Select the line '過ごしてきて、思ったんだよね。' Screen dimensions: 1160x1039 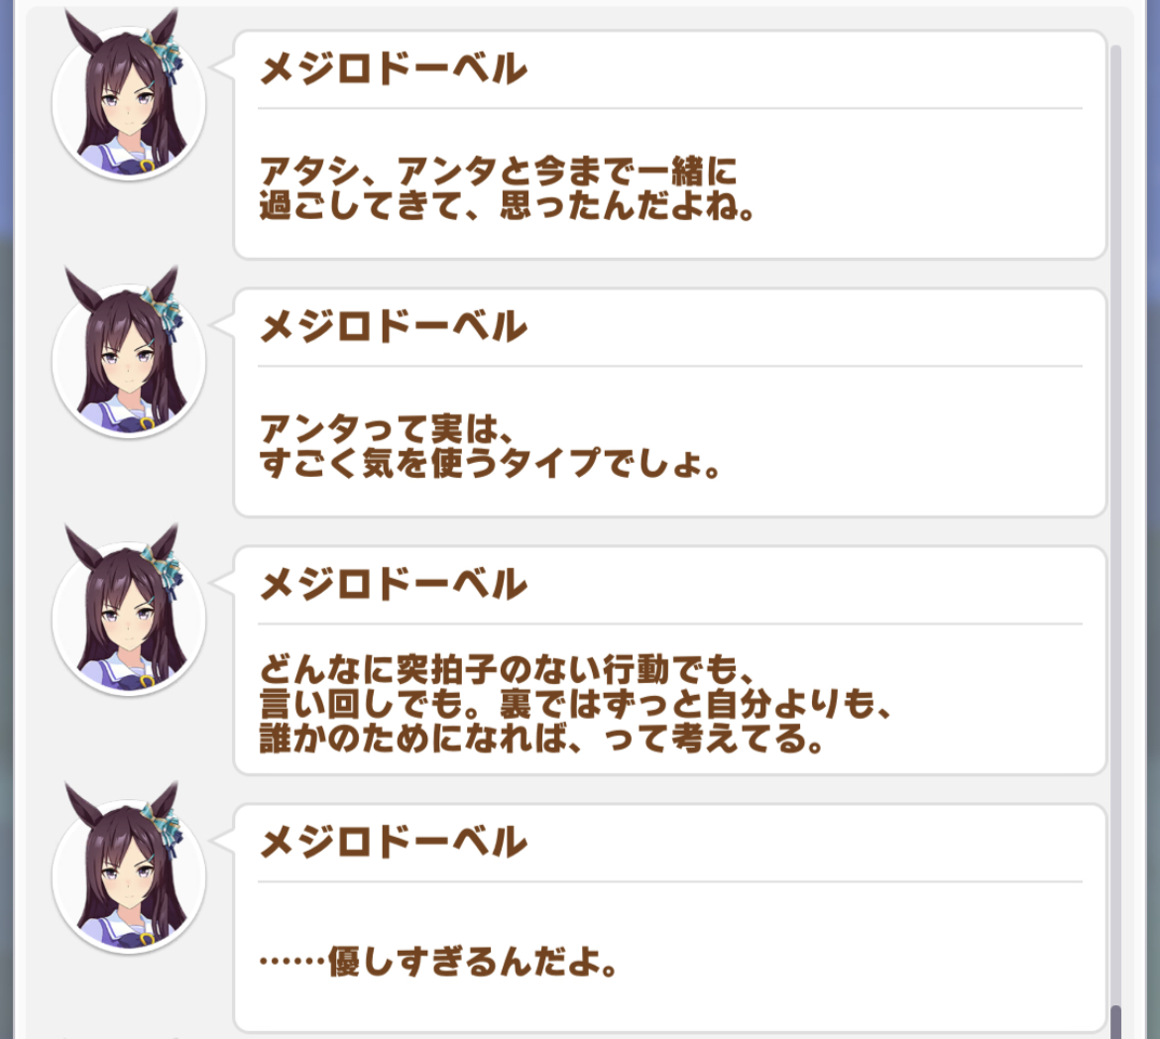507,205
